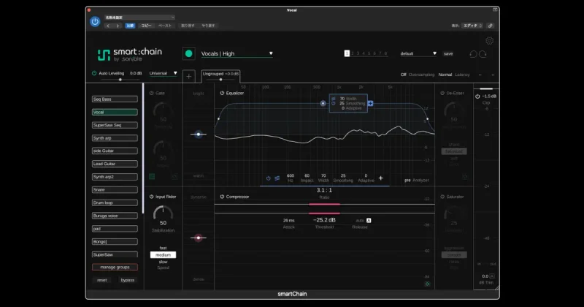
Task: Click the blue plus on EQ band popup
Action: pyautogui.click(x=370, y=103)
